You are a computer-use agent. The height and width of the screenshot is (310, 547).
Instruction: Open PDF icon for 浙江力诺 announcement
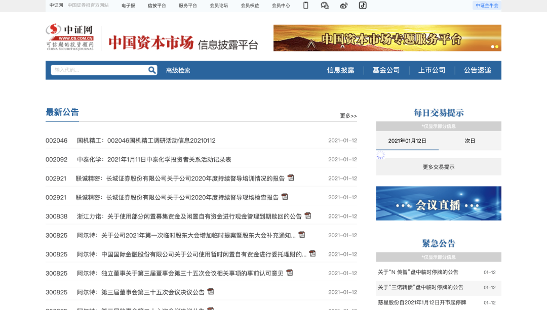[x=308, y=215]
